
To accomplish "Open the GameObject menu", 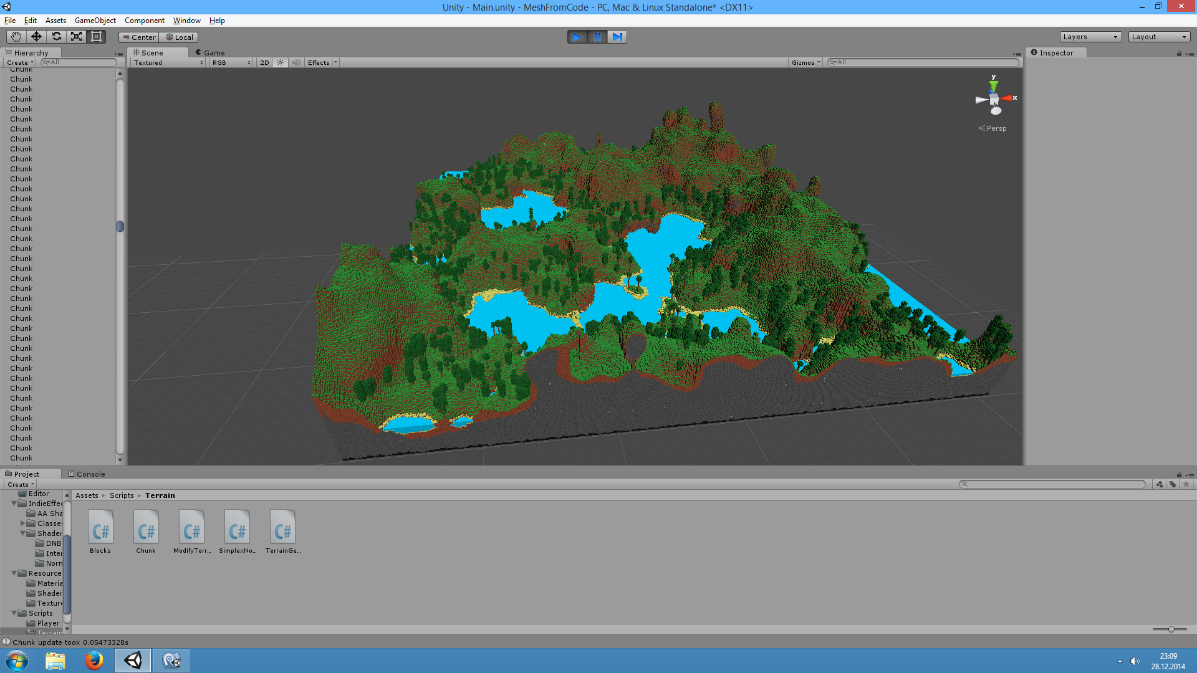I will [x=95, y=21].
